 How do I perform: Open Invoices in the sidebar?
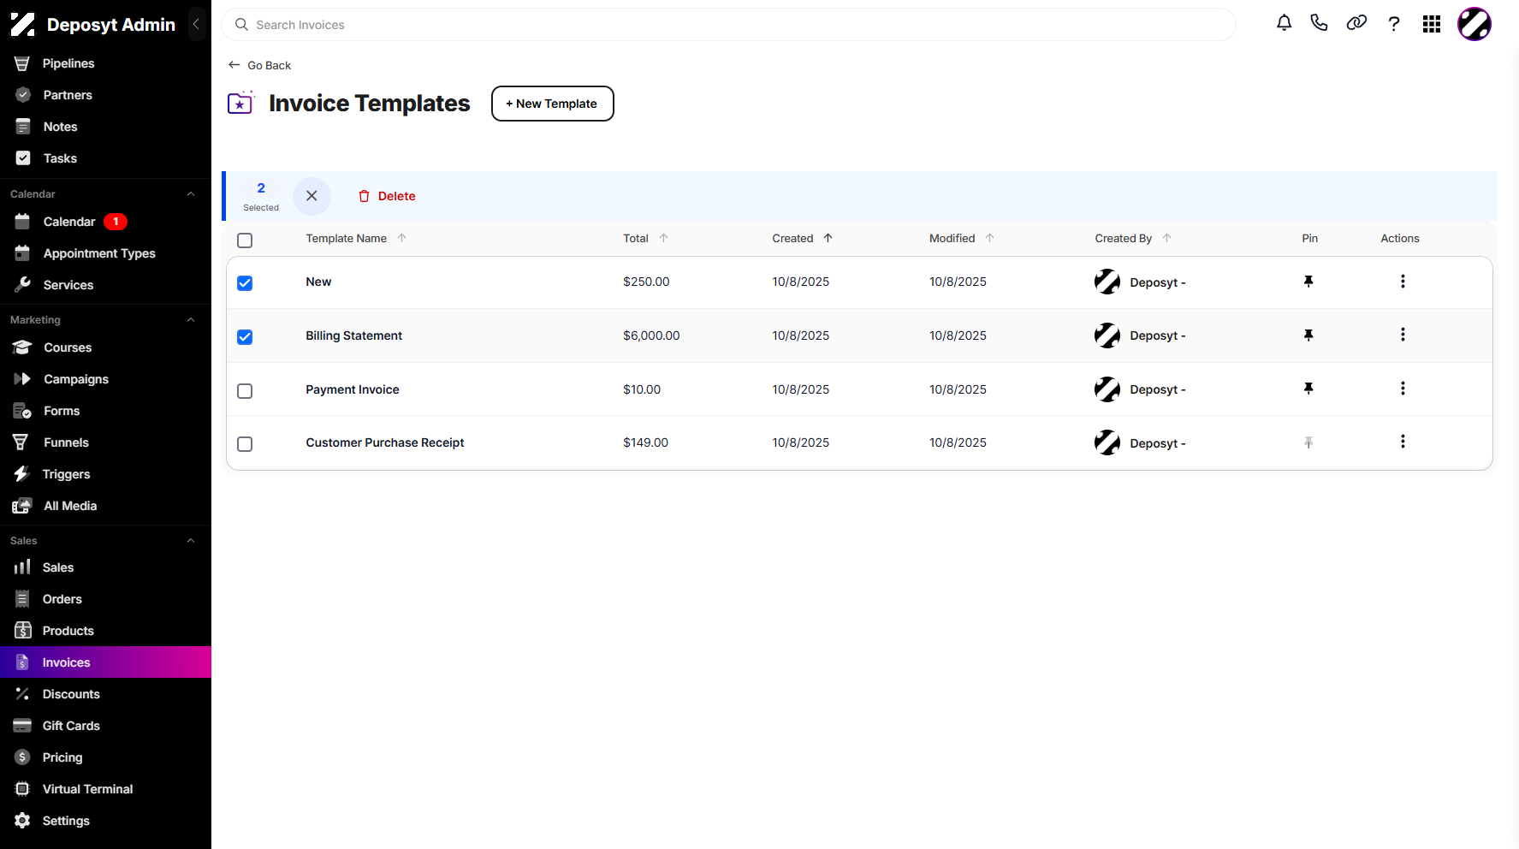tap(105, 662)
